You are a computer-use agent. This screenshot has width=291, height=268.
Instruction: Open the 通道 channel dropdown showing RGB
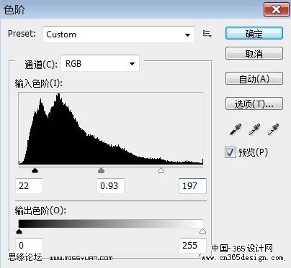tap(100, 63)
